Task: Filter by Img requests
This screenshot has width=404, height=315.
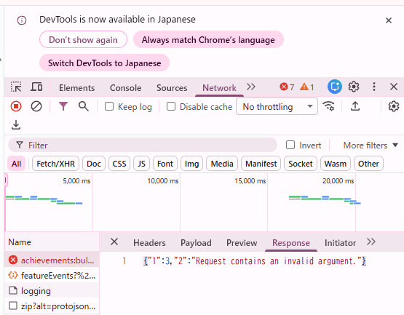Action: 191,164
